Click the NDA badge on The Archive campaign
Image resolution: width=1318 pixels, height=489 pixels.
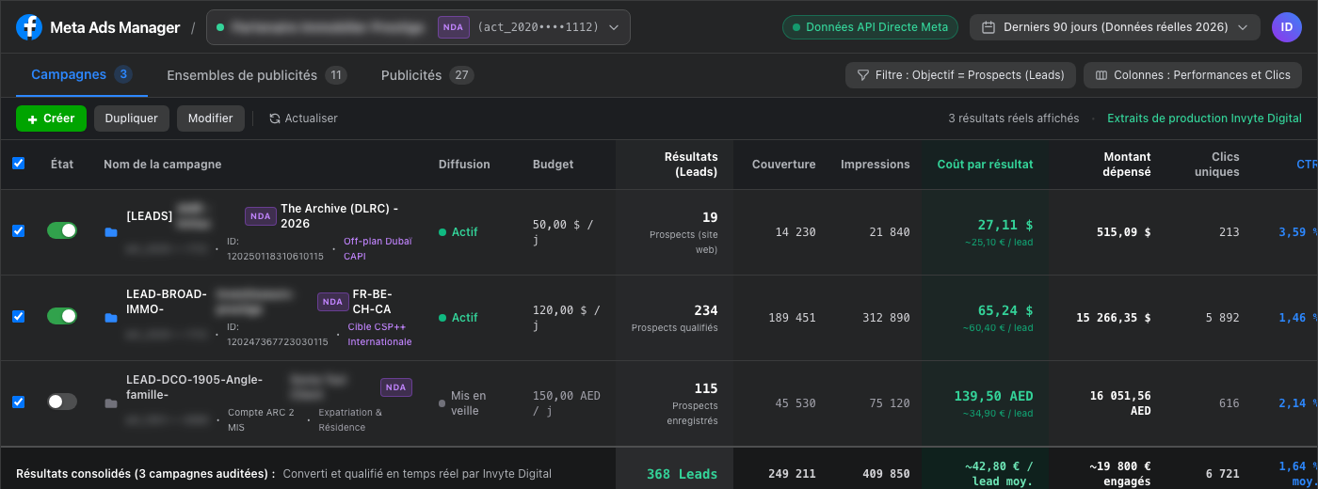[x=261, y=216]
